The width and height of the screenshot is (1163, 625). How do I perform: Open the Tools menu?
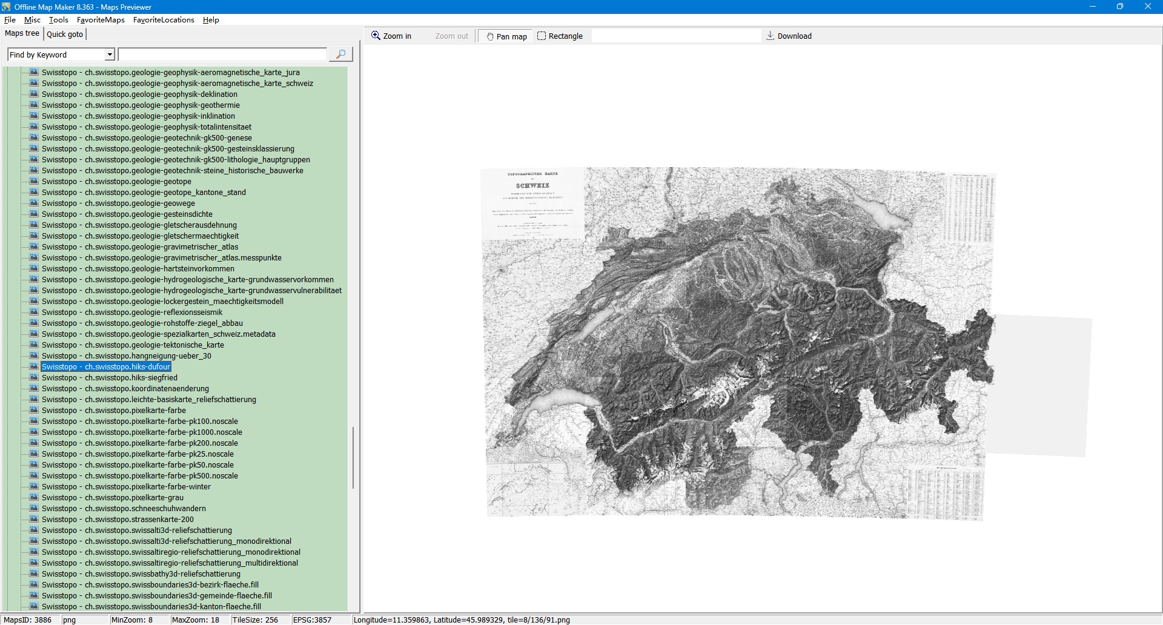click(x=59, y=20)
